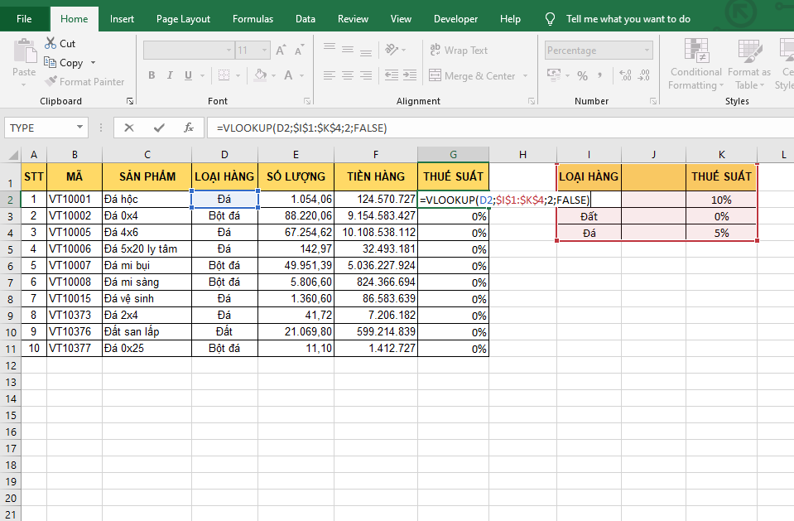
Task: Click the Tell me lightbulb icon
Action: point(550,19)
